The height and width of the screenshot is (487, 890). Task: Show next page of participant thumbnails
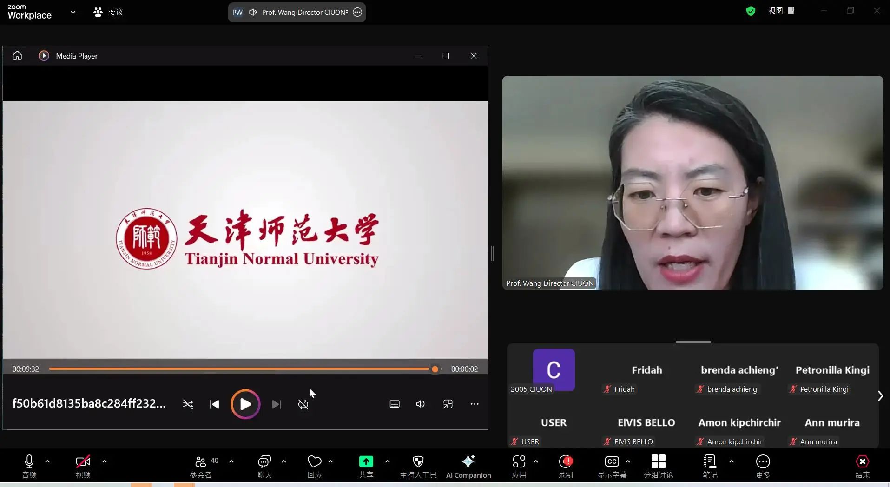[x=880, y=396]
